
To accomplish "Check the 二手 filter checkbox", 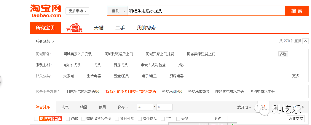I will coord(163,119).
